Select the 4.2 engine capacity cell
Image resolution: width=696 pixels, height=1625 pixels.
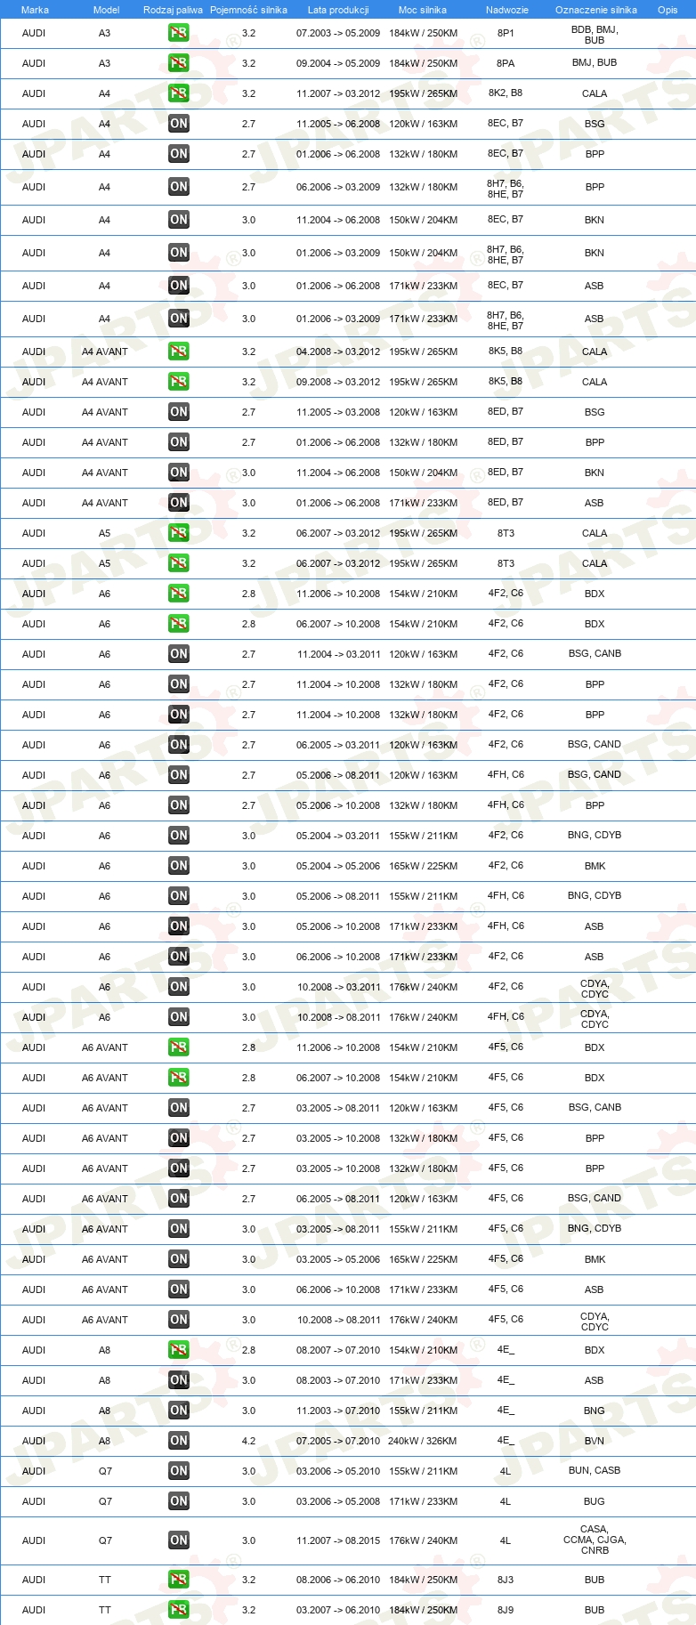(x=248, y=1441)
